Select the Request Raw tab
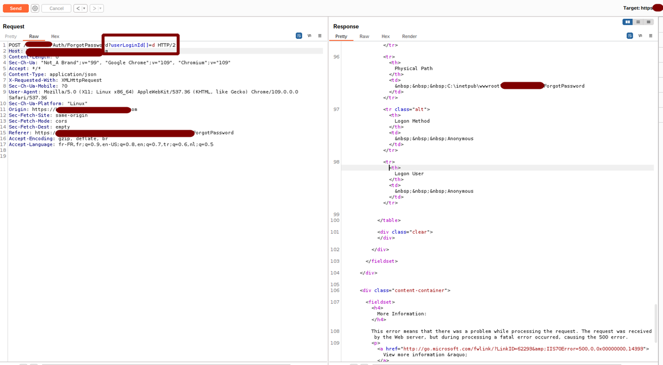Image resolution: width=663 pixels, height=365 pixels. (x=34, y=36)
